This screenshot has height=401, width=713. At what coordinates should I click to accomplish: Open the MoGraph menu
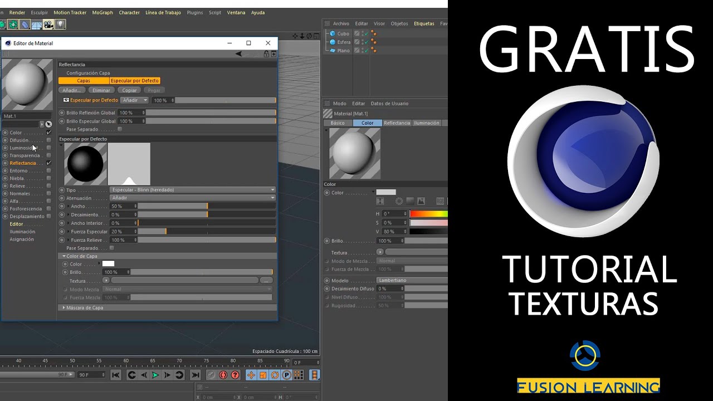tap(102, 12)
